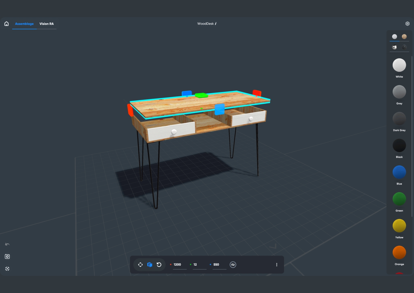Select the move gizmo tool

click(140, 265)
